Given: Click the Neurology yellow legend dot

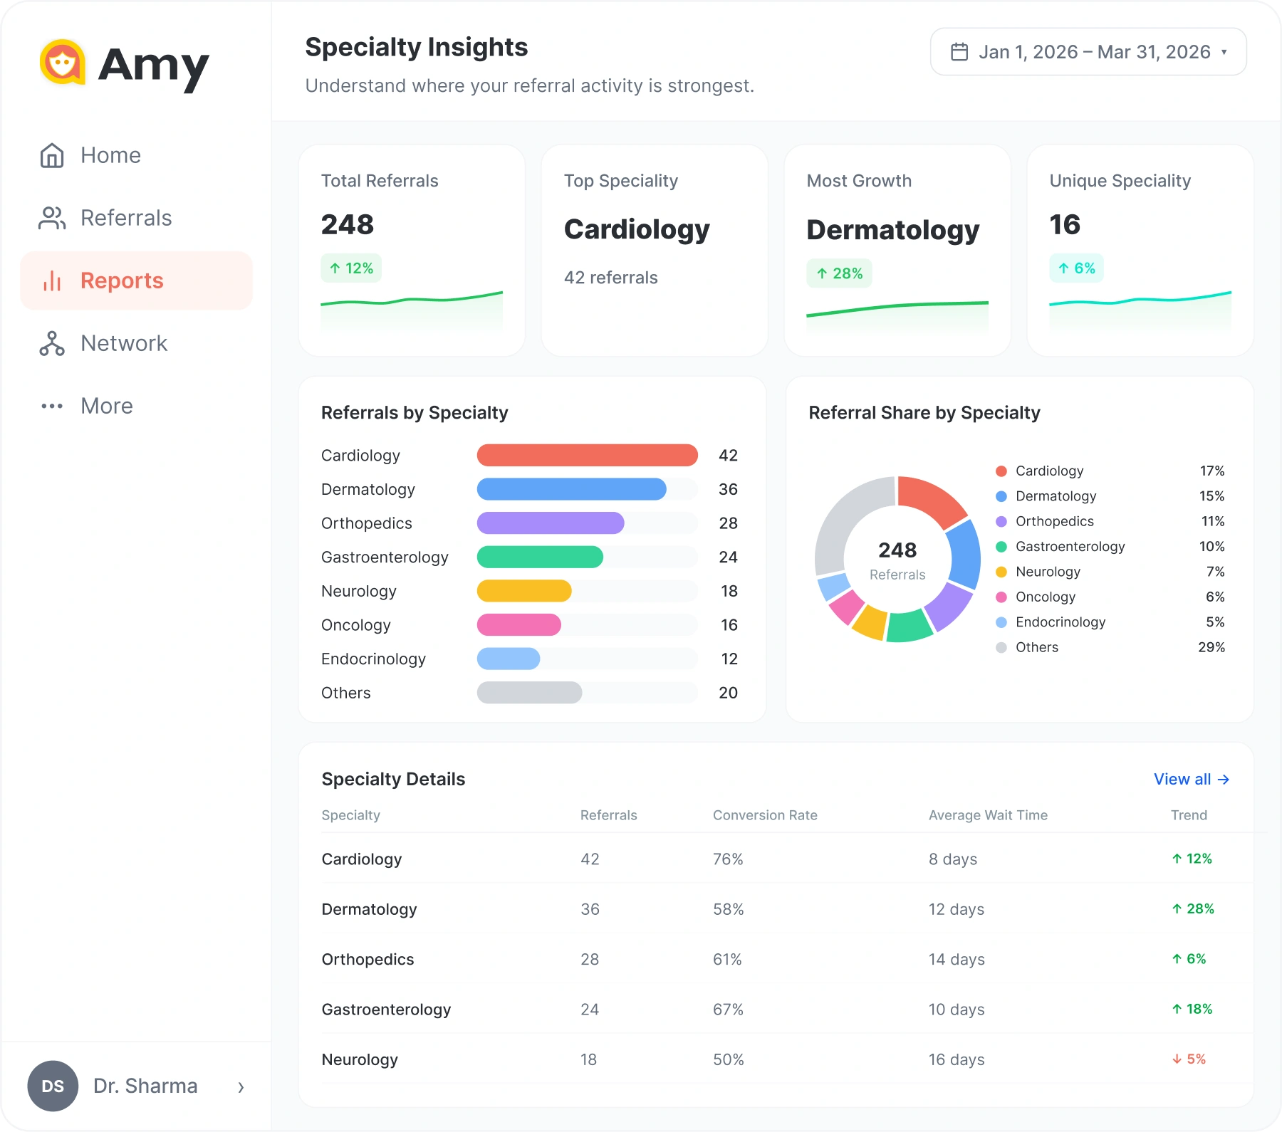Looking at the screenshot, I should click(1001, 572).
